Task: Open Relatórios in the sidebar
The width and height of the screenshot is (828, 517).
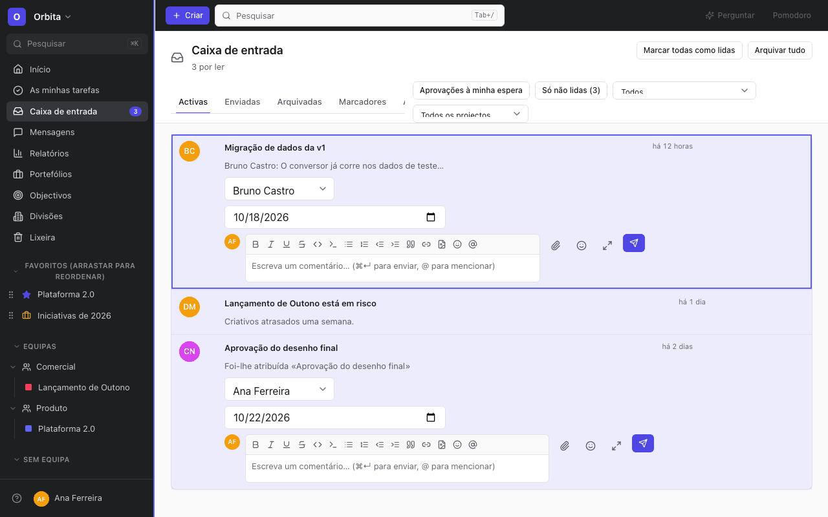Action: point(77,153)
